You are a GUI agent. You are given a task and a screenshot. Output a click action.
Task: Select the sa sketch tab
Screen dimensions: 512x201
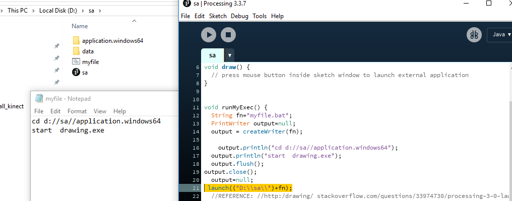pos(213,55)
